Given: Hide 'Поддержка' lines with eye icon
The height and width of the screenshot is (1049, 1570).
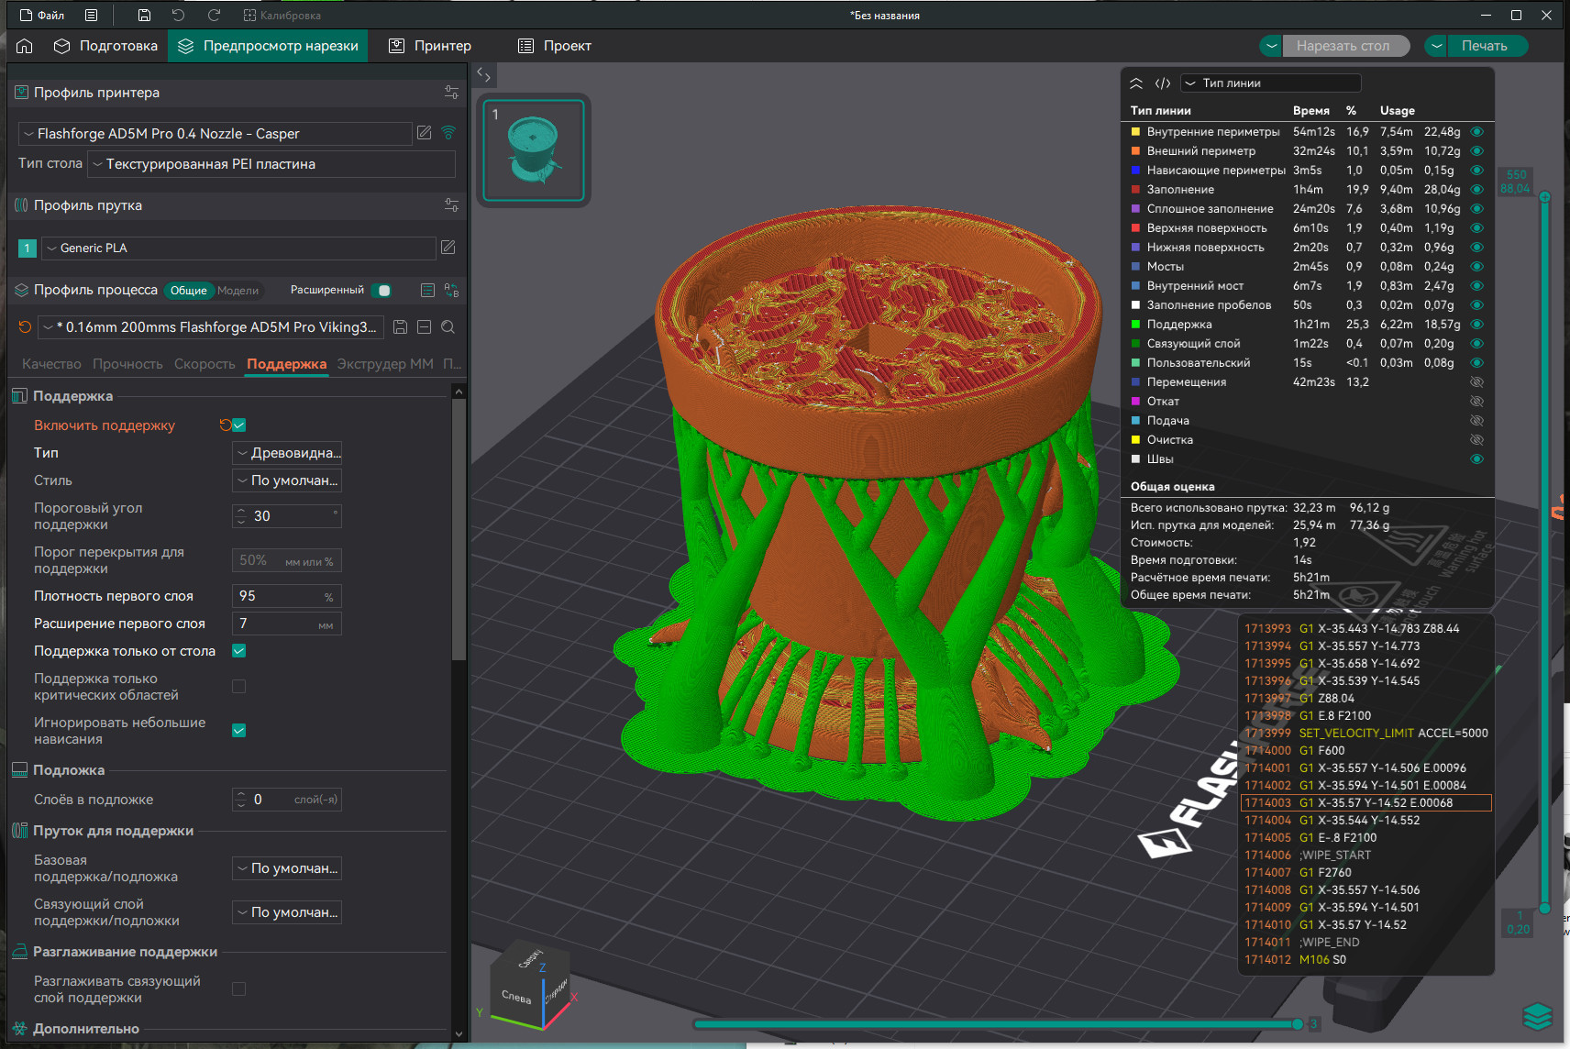Looking at the screenshot, I should point(1476,325).
